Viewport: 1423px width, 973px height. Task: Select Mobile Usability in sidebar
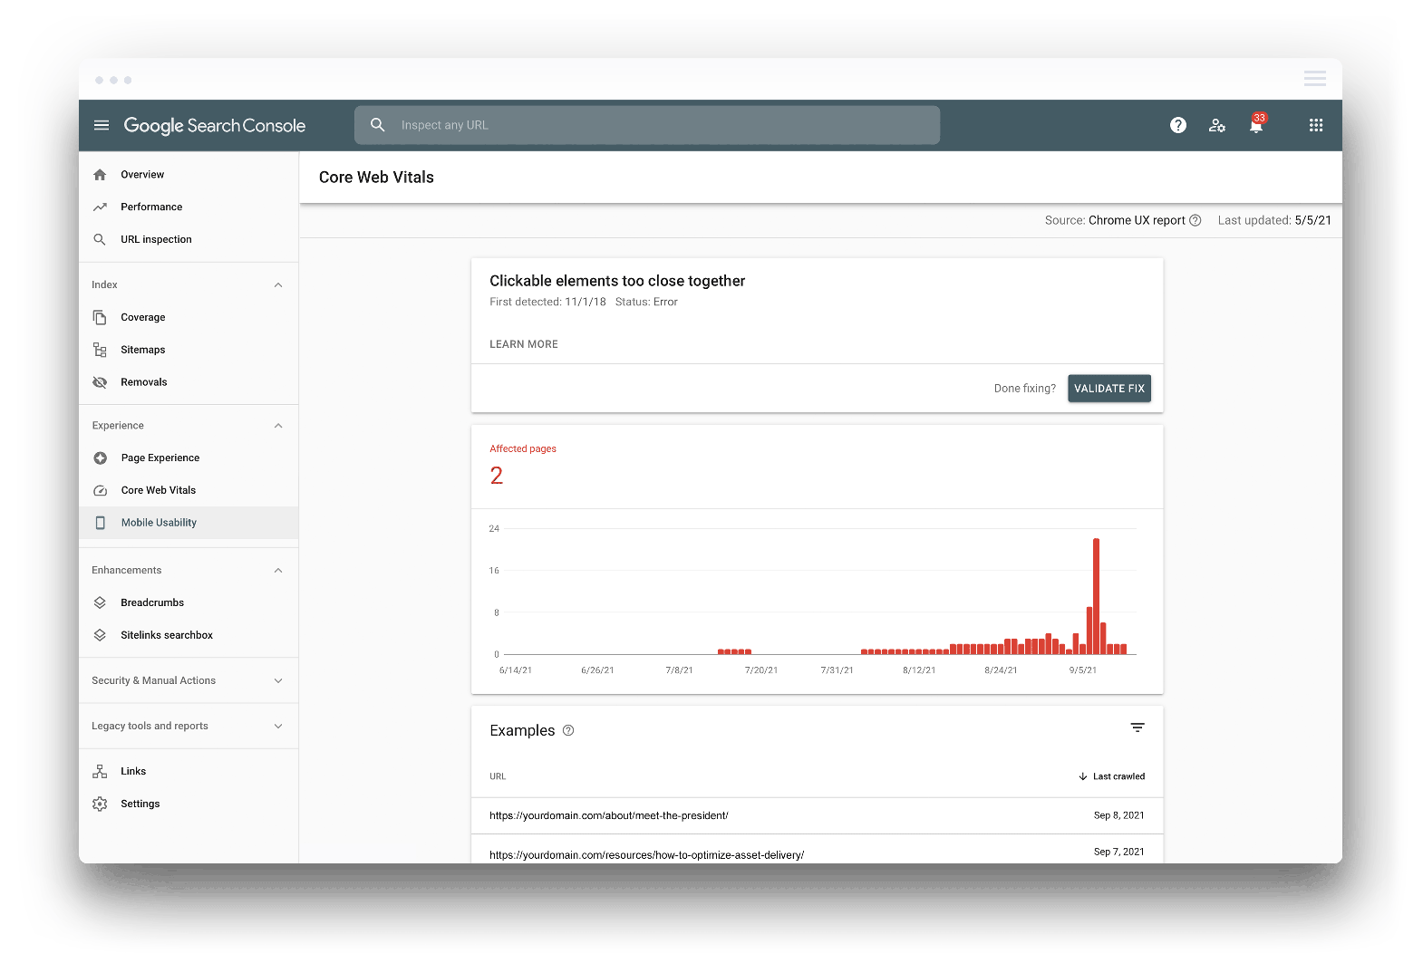tap(189, 523)
